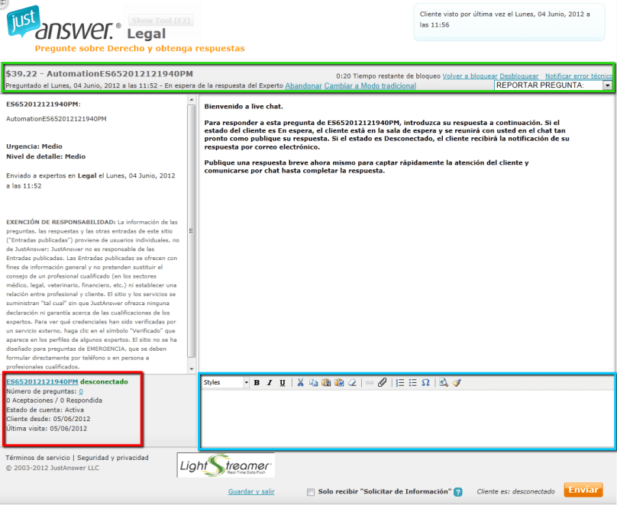Click the Enviar button
The image size is (617, 505).
coord(583,490)
